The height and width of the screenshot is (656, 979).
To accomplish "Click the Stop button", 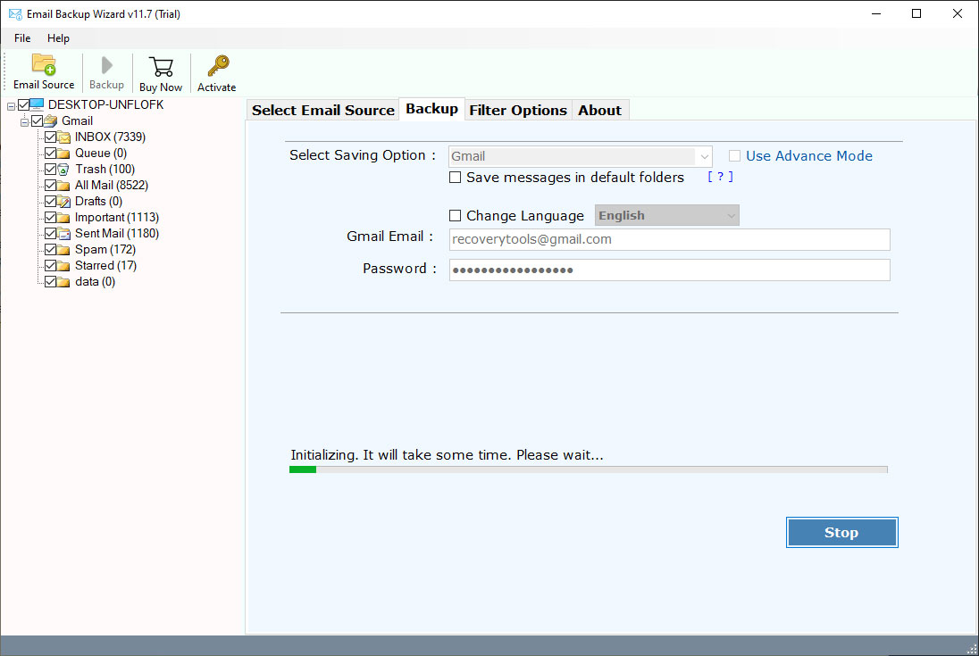I will click(841, 533).
